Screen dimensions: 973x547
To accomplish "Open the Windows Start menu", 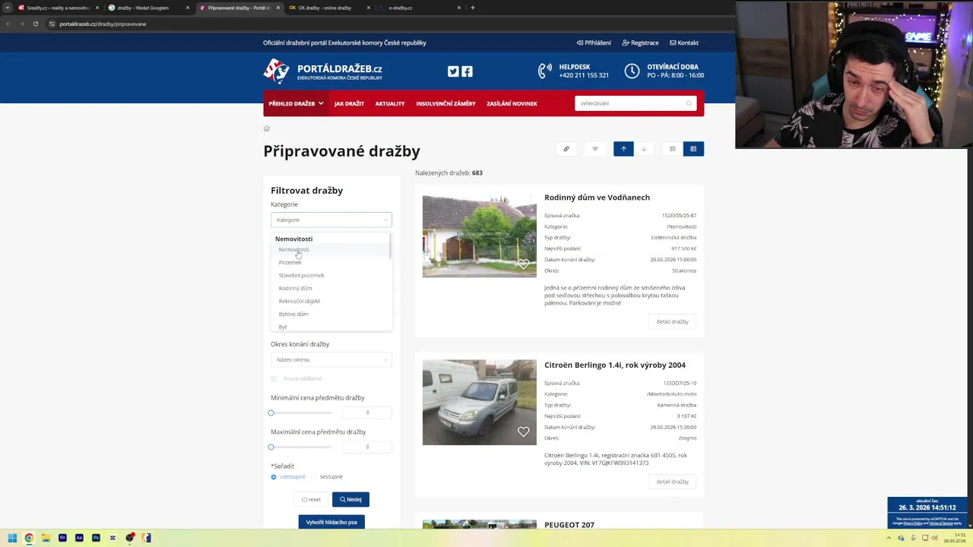I will pos(12,538).
